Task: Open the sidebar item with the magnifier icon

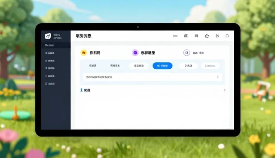Action: (50, 61)
